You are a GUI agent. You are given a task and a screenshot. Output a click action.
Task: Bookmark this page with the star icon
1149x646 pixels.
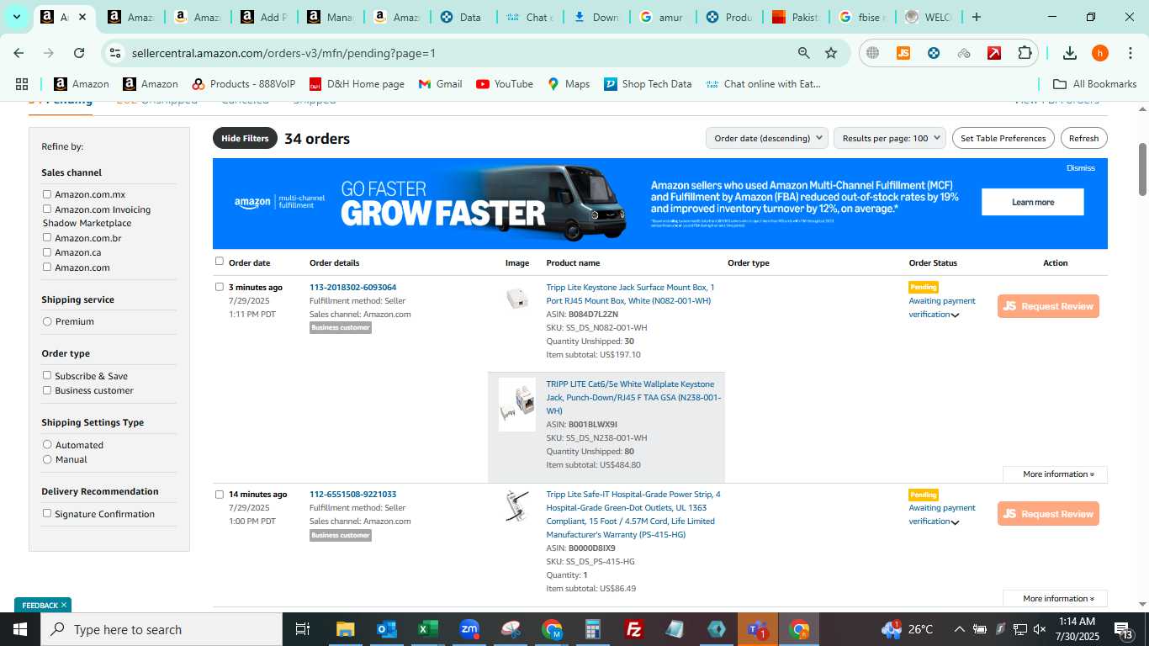pos(831,53)
